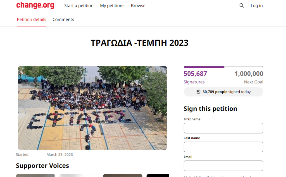Image resolution: width=286 pixels, height=177 pixels.
Task: Open the black fourth Supporter Voices thumbnail
Action: (x=158, y=175)
